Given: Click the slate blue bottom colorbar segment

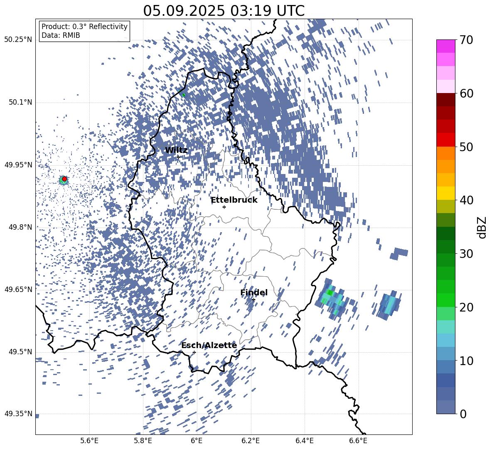Looking at the screenshot, I should [x=445, y=407].
